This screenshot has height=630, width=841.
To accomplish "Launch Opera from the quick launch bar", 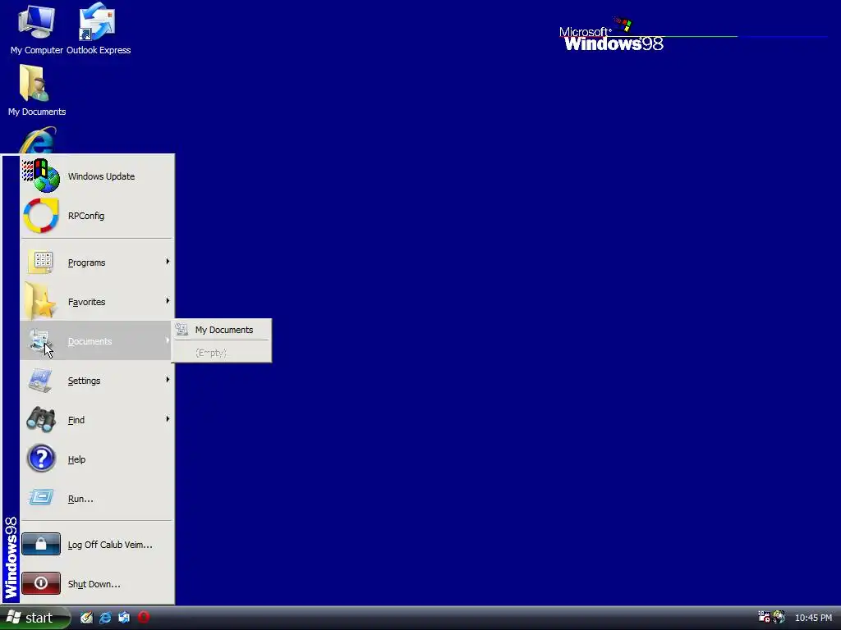I will (x=143, y=618).
